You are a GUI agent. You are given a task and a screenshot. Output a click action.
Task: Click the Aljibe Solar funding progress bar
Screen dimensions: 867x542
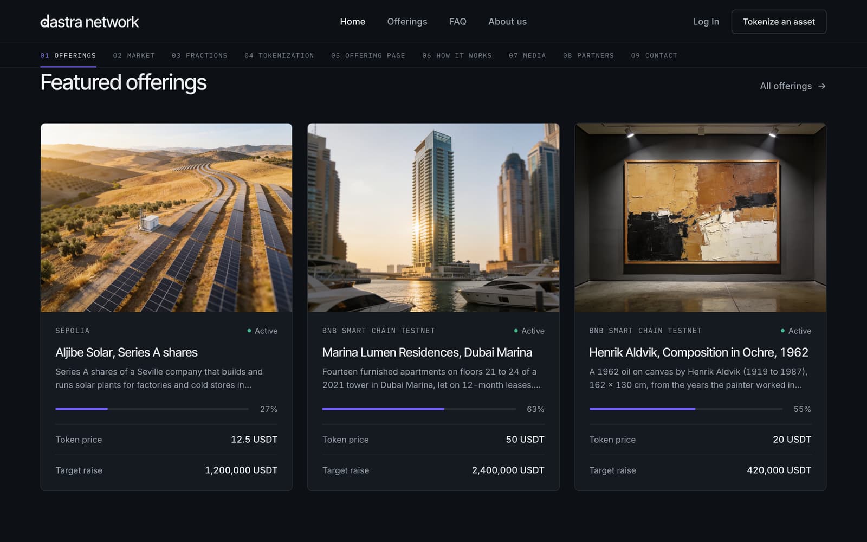tap(152, 409)
